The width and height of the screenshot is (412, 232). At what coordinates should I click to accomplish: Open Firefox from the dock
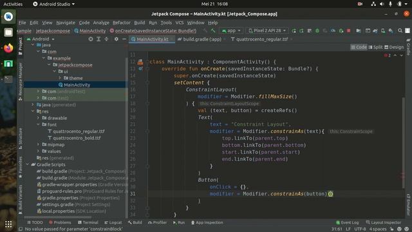[x=8, y=48]
